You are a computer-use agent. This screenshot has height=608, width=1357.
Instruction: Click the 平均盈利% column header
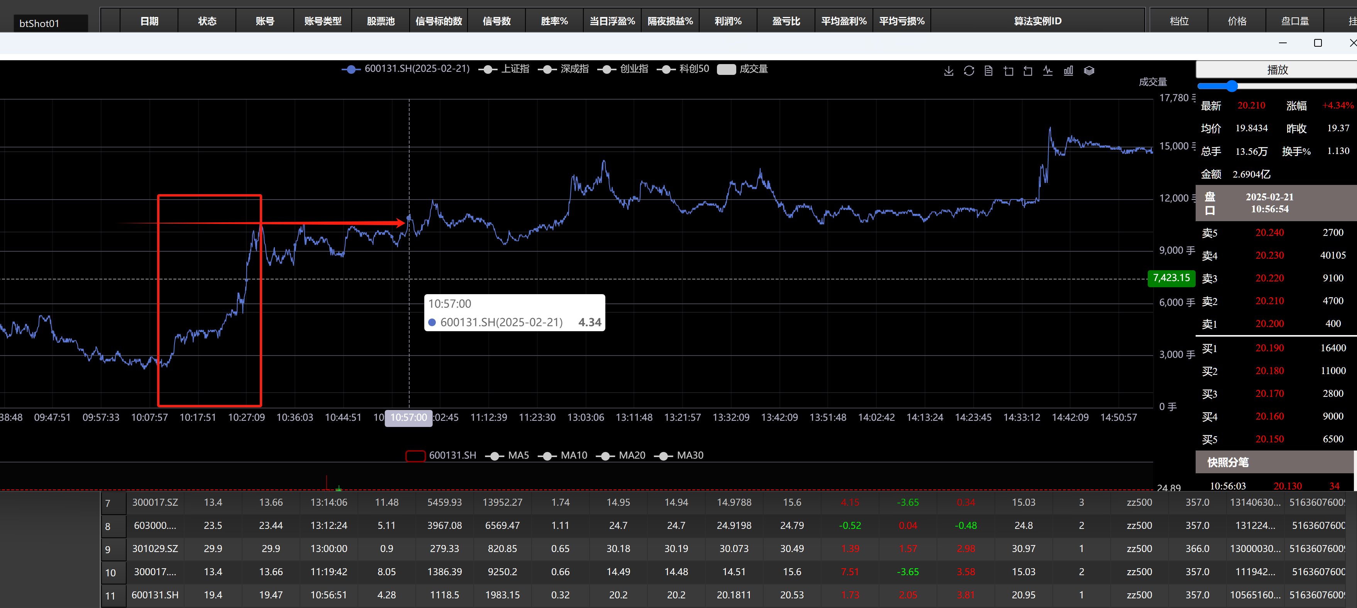point(844,21)
